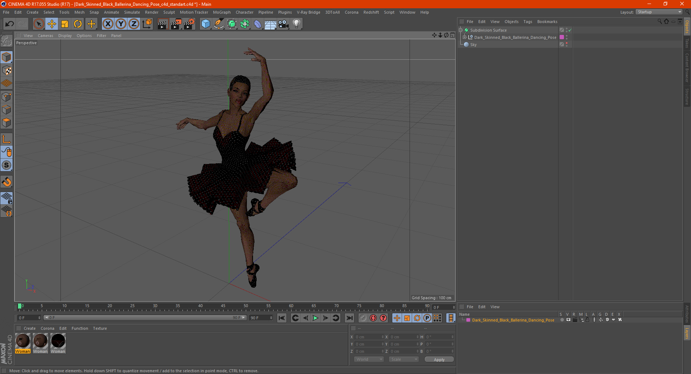Render active view with clapperboard icon
Viewport: 691px width, 374px height.
click(163, 24)
